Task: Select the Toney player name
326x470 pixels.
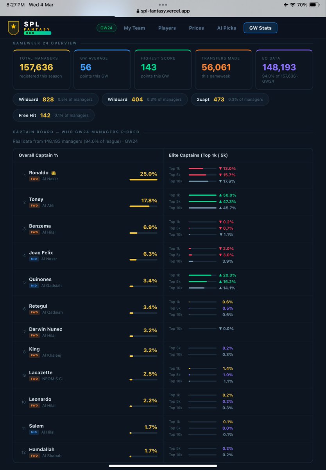Action: (x=36, y=200)
